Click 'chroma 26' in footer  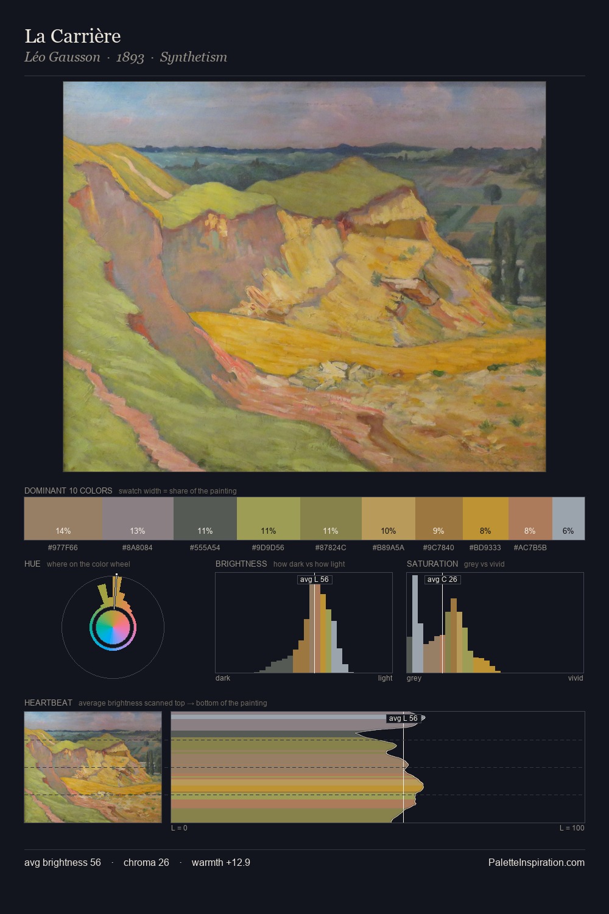point(146,862)
